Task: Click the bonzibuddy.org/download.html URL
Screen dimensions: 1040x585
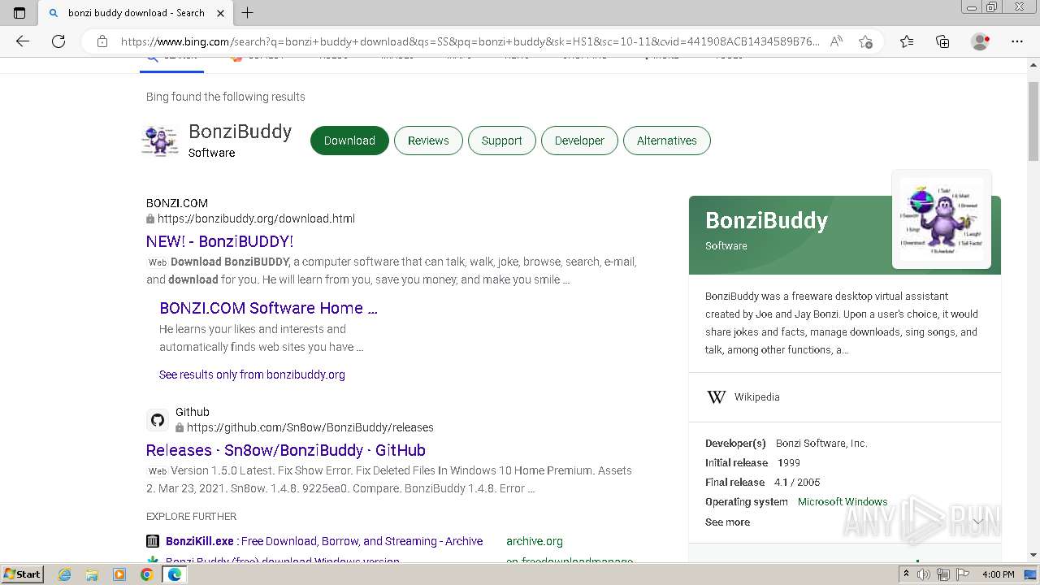Action: point(256,219)
